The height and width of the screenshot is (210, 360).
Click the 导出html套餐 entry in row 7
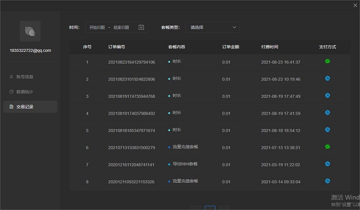[x=184, y=164]
